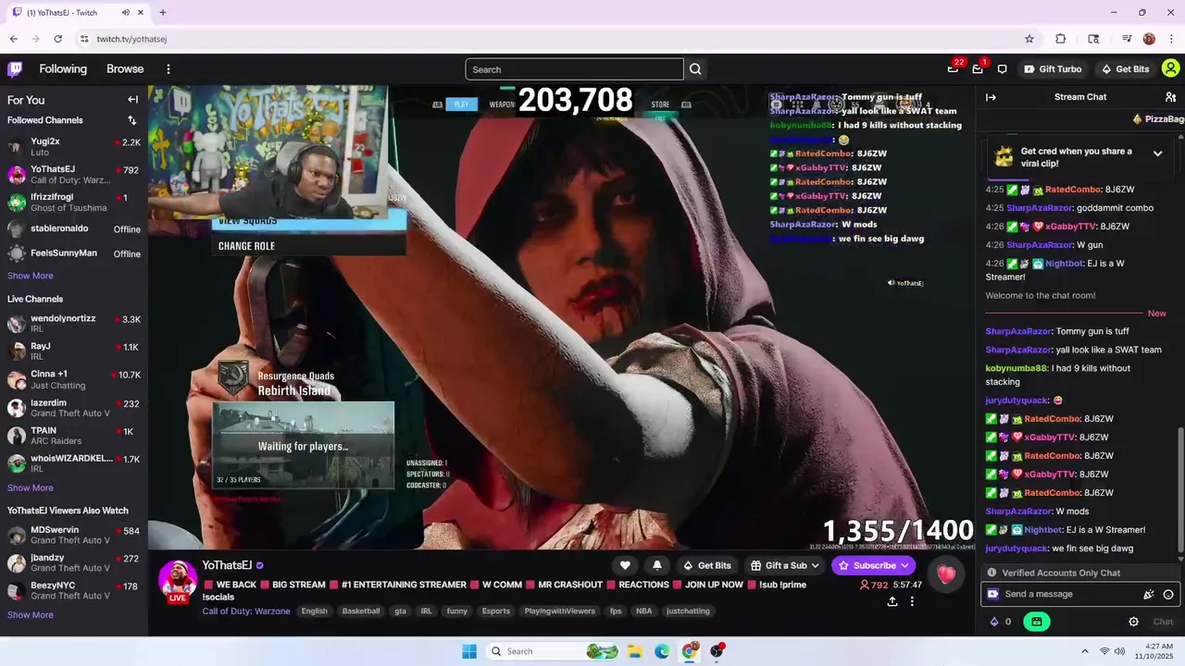Open the chat community users icon

pyautogui.click(x=1170, y=97)
